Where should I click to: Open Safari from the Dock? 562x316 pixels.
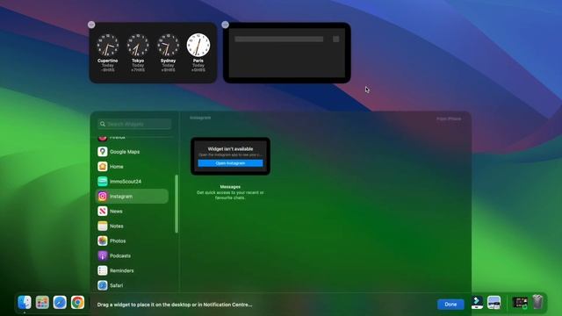coord(60,302)
